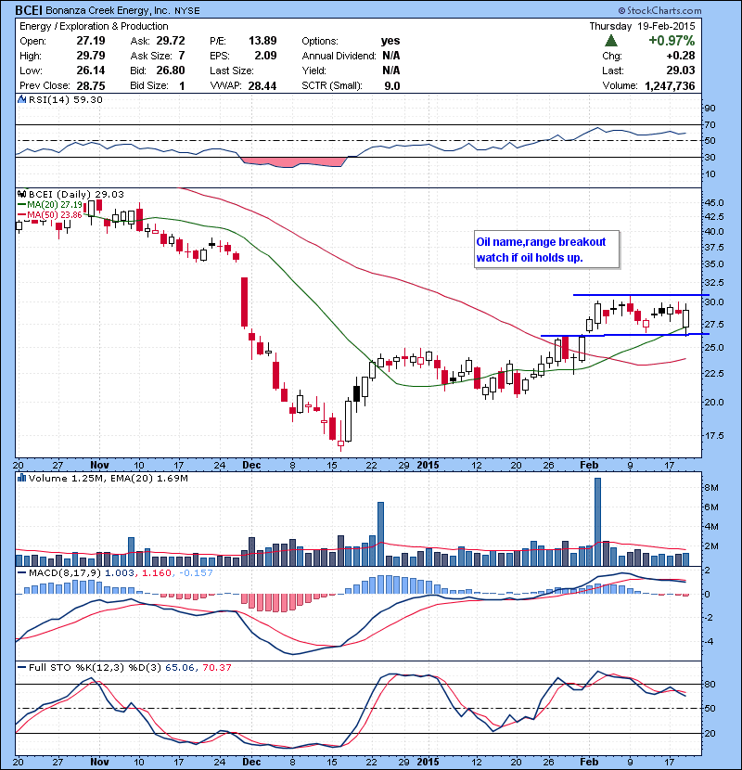
Task: Click the Ask price 29.72
Action: pyautogui.click(x=171, y=41)
